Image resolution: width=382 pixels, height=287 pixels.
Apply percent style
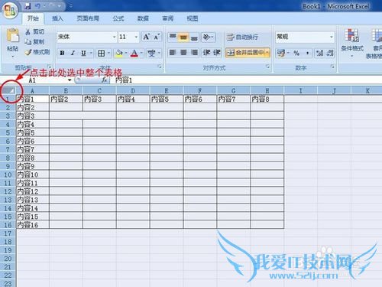pyautogui.click(x=296, y=53)
